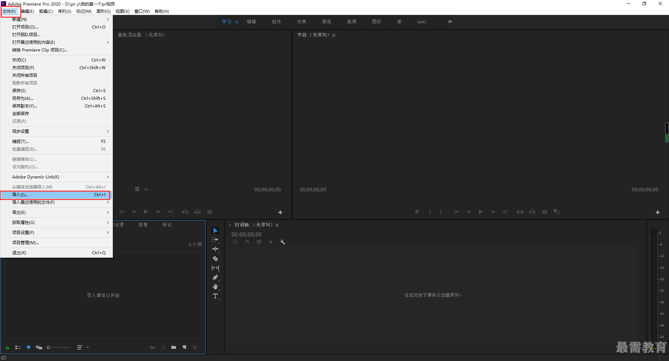
Task: Choose 项目管理(M)... menu item
Action: tap(56, 243)
